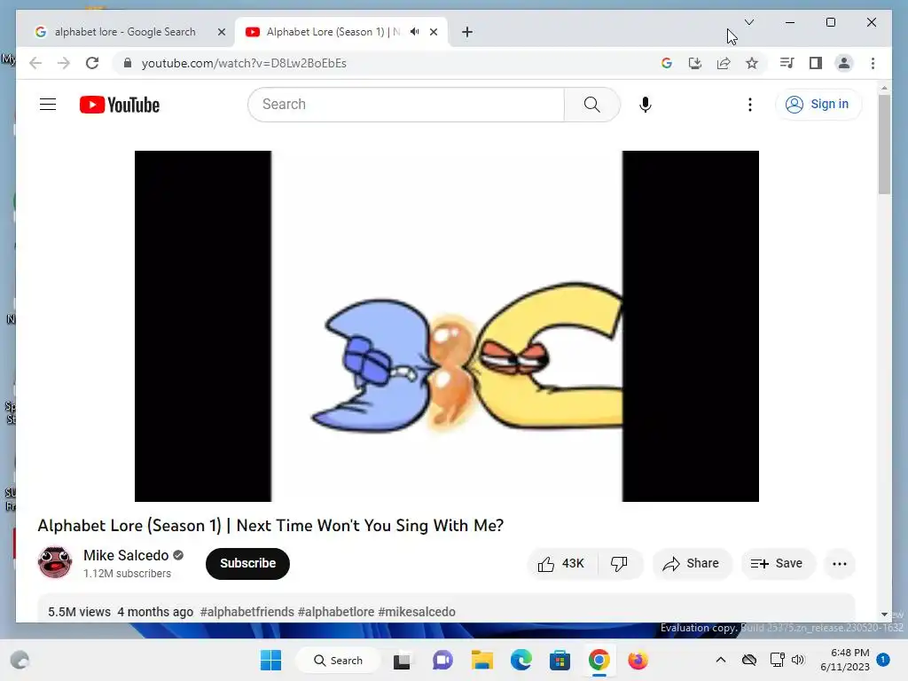Image resolution: width=908 pixels, height=681 pixels.
Task: Close the YouTube video tab
Action: [x=433, y=32]
